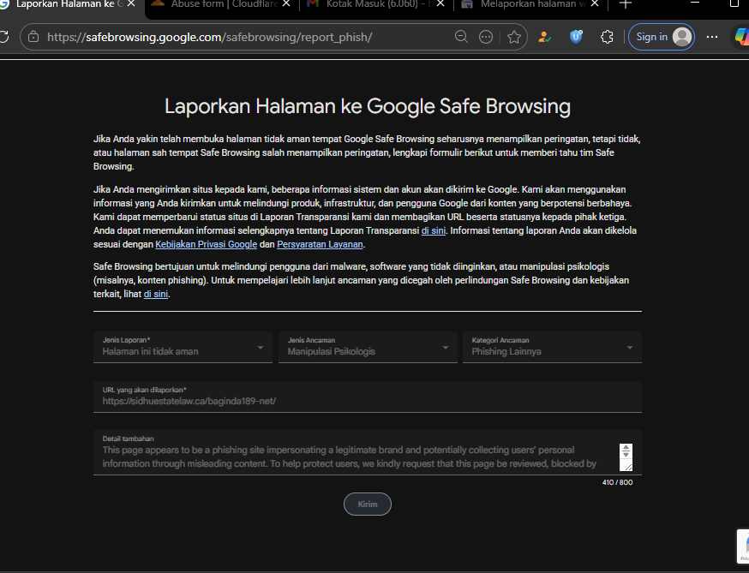Close the Abuse form Cloudflare tab
This screenshot has height=573, width=749.
click(286, 3)
